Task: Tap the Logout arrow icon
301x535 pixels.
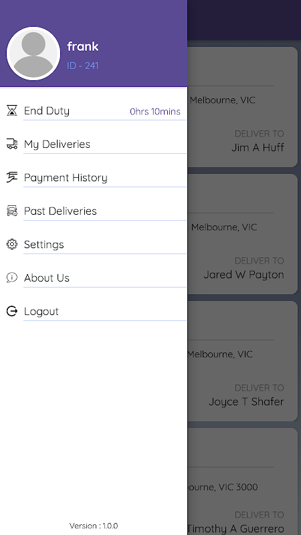Action: tap(12, 311)
